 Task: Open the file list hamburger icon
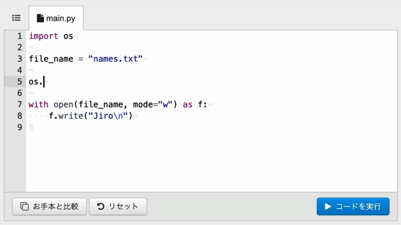coord(16,18)
